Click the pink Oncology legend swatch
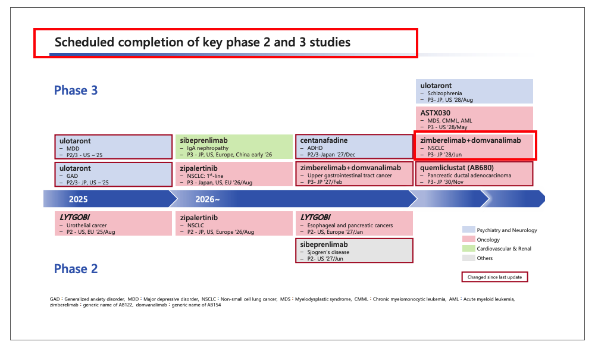This screenshot has height=357, width=595. coord(469,239)
